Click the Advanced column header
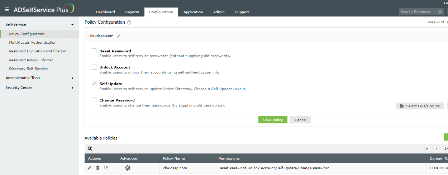 [x=129, y=158]
